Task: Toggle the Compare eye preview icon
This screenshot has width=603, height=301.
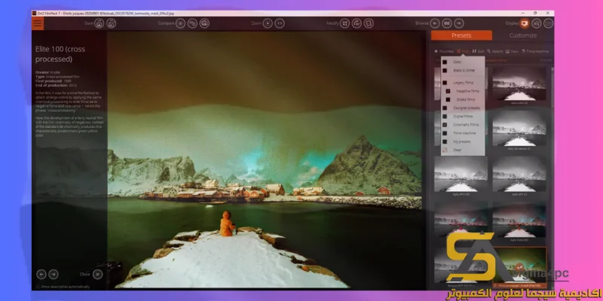Action: point(180,23)
